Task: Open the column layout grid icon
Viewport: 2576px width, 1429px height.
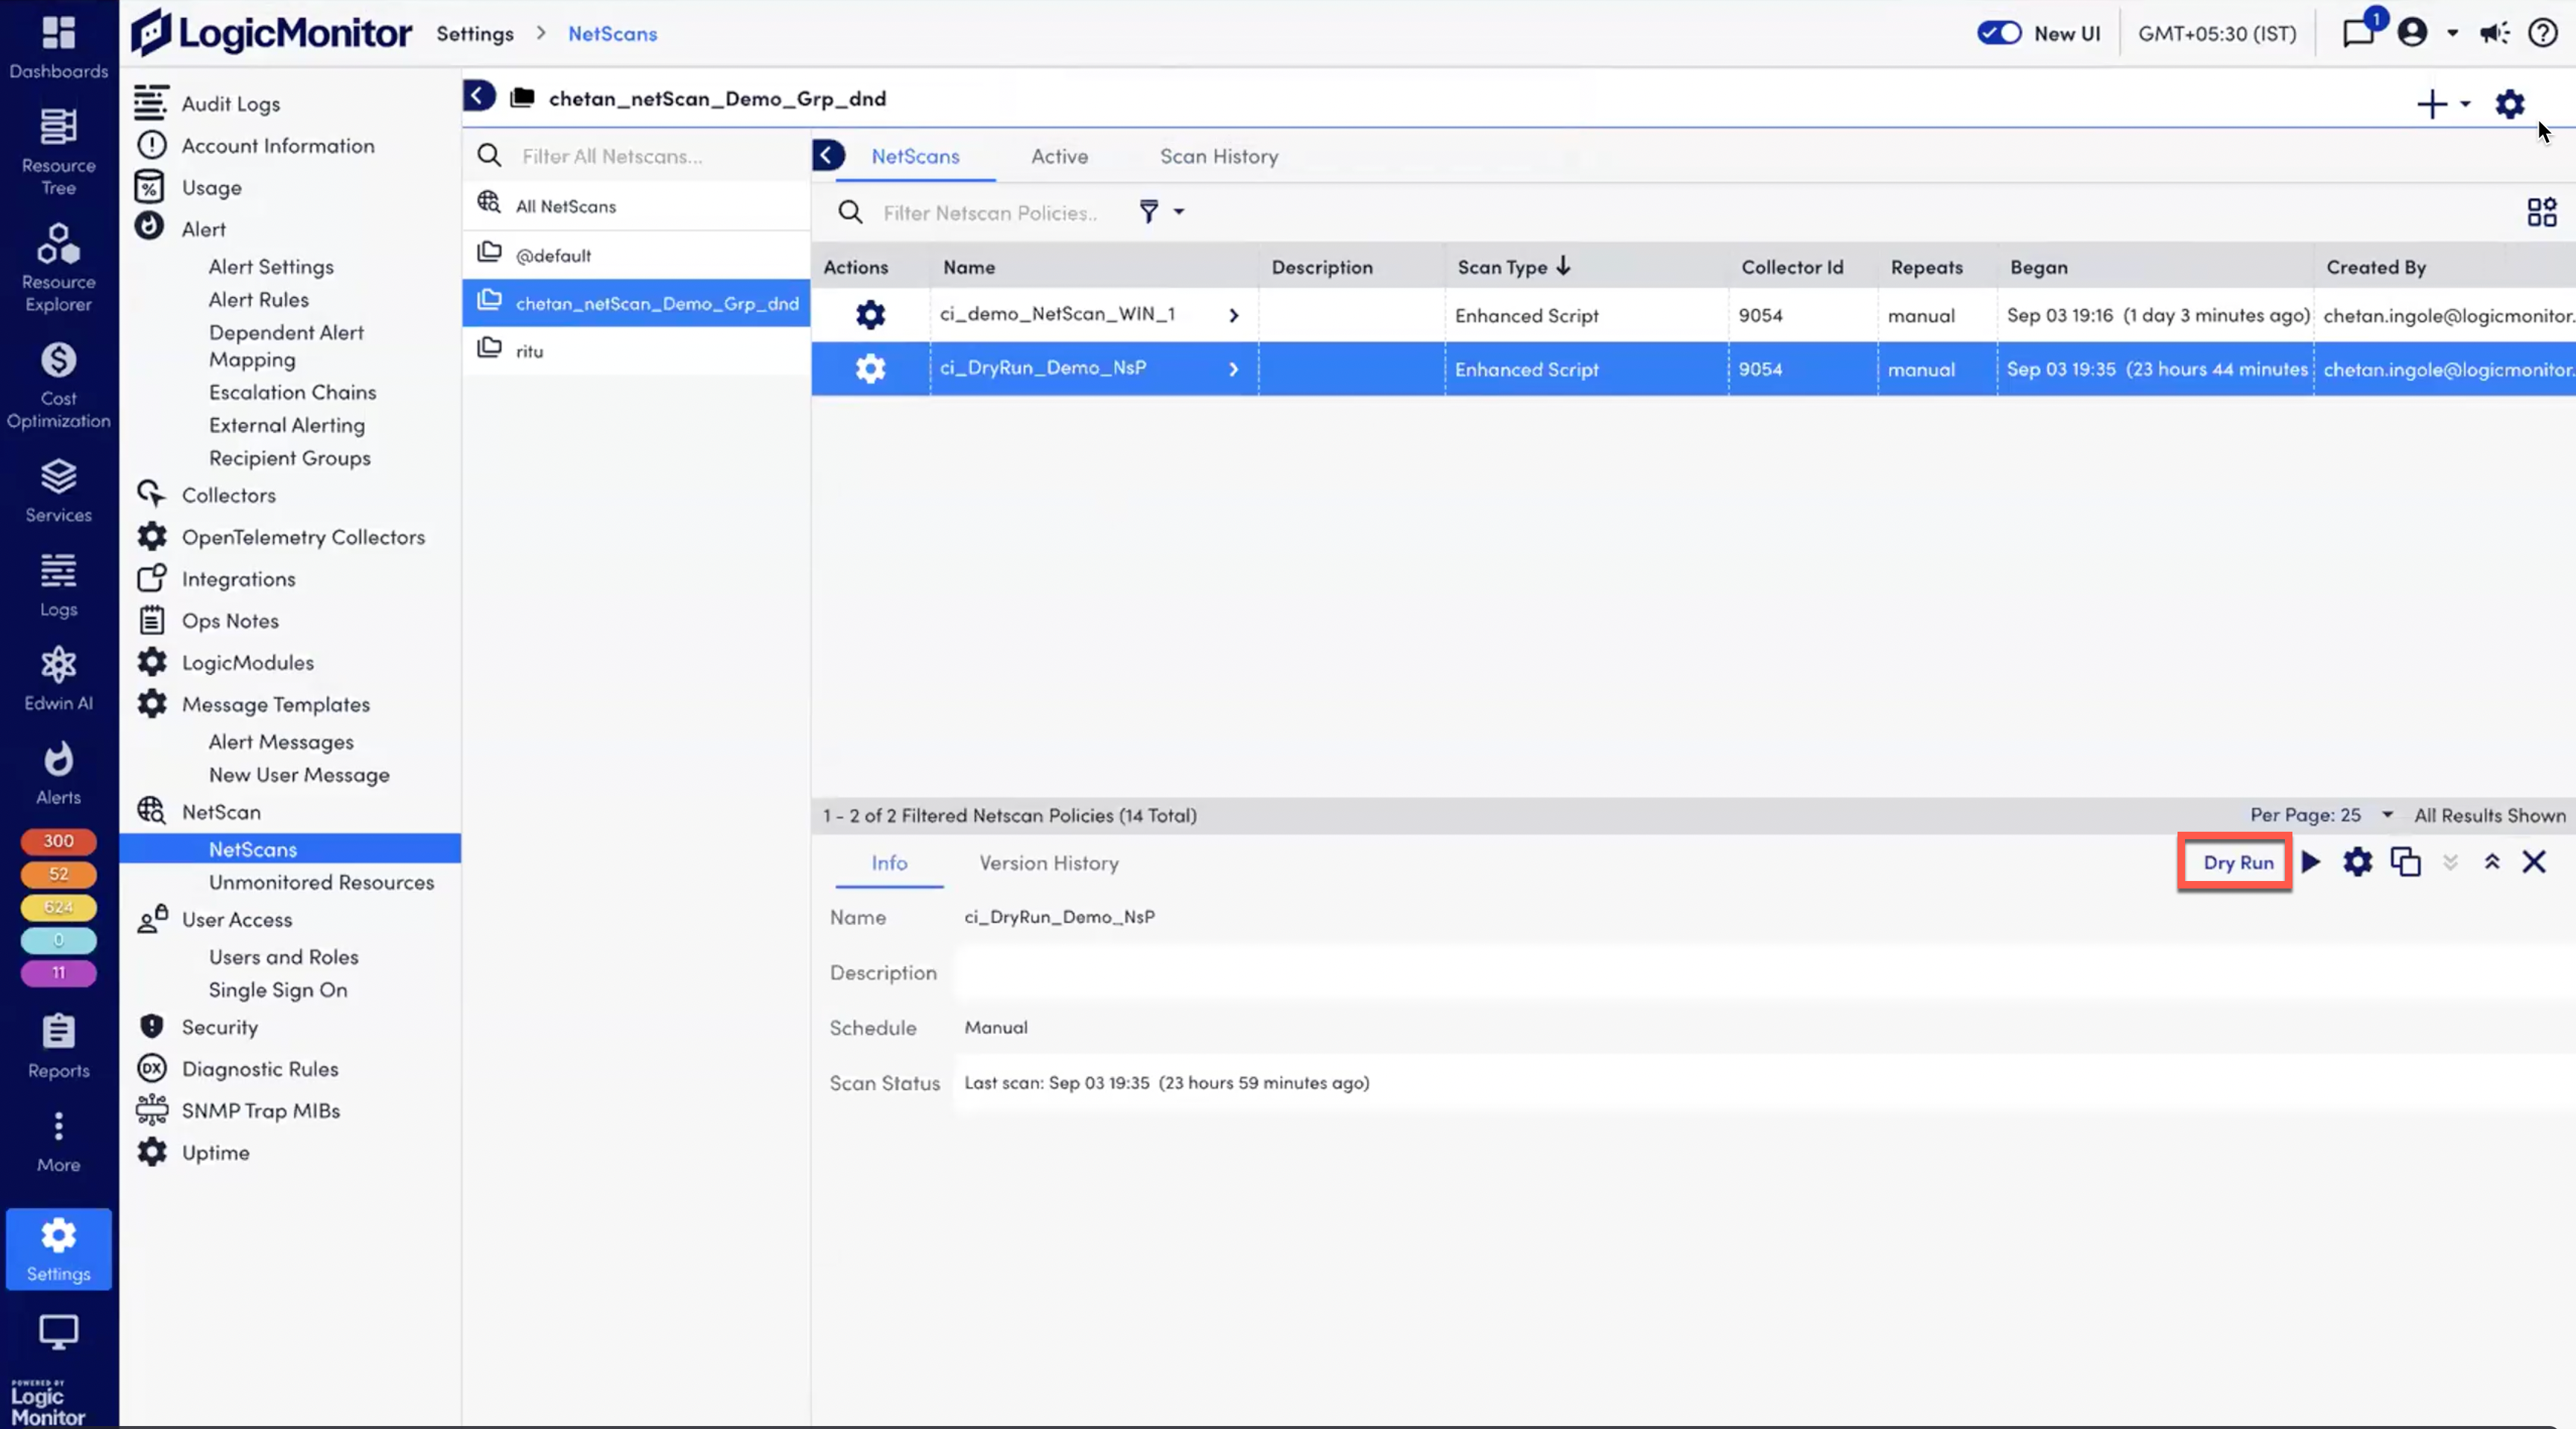Action: (x=2541, y=212)
